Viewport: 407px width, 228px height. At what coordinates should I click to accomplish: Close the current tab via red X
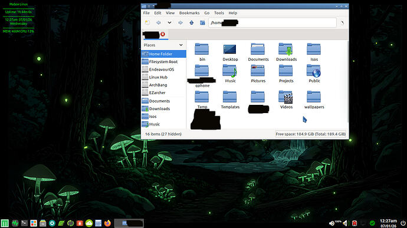[x=163, y=34]
